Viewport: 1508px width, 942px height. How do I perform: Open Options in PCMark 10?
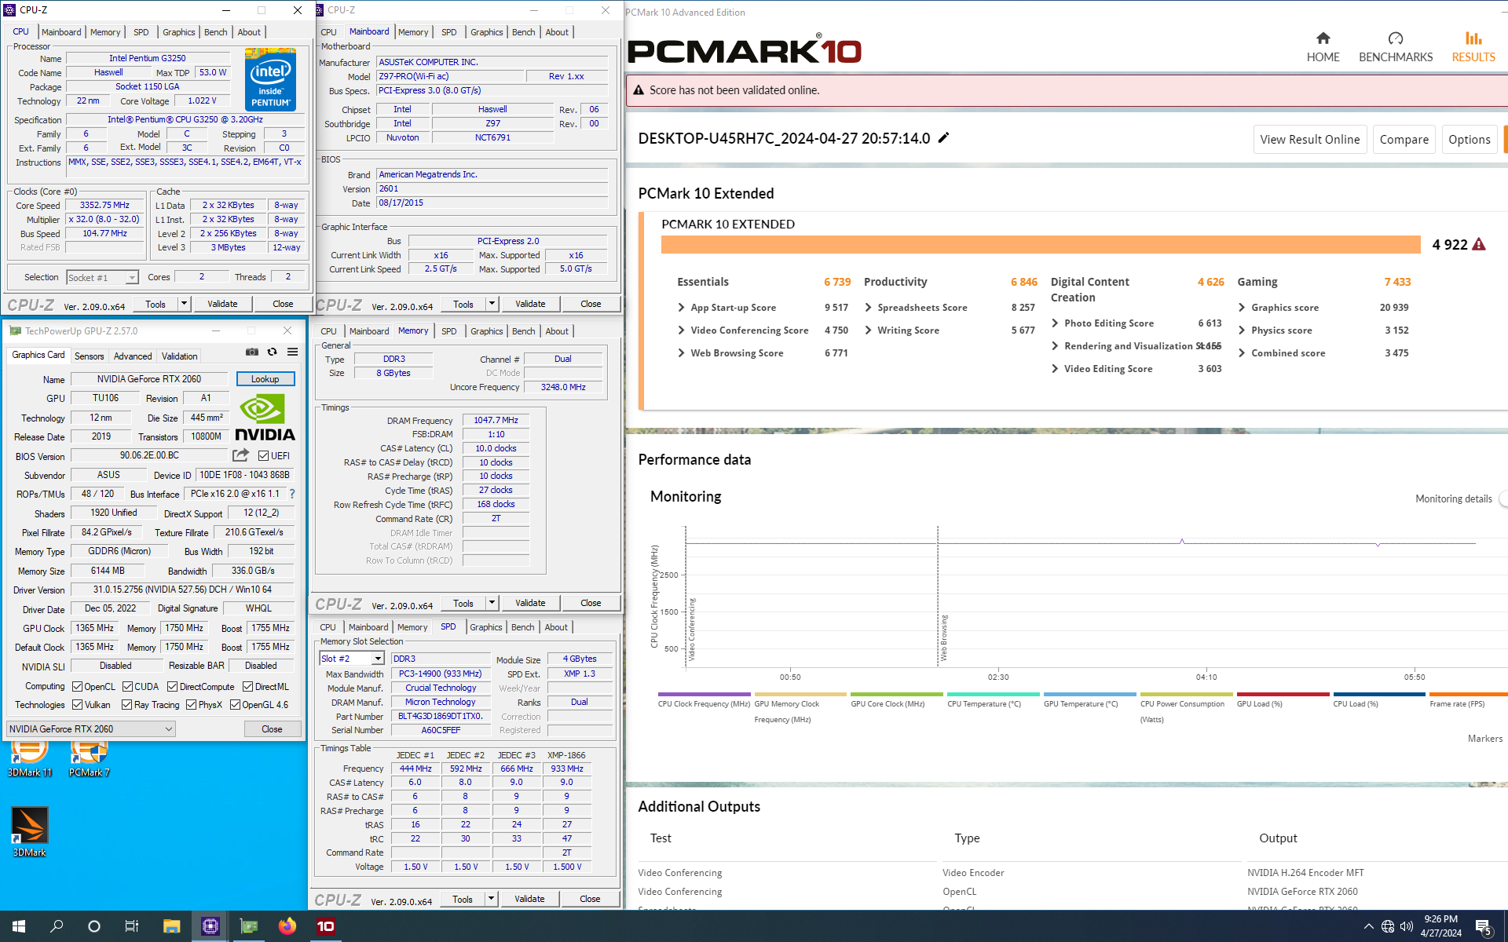coord(1469,140)
